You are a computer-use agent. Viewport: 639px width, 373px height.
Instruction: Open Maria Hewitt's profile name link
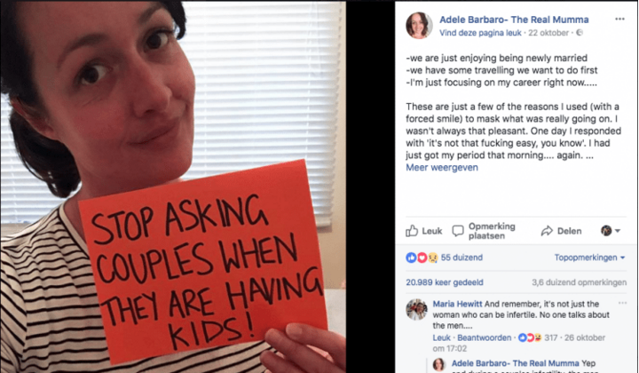(457, 304)
